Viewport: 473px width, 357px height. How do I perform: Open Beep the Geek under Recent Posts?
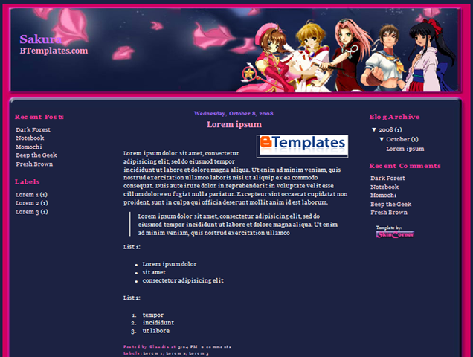[36, 155]
